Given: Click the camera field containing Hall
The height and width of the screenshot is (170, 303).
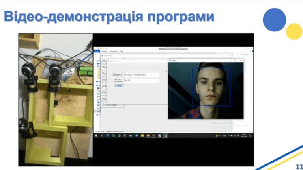Looking at the screenshot, I should pyautogui.click(x=142, y=81).
